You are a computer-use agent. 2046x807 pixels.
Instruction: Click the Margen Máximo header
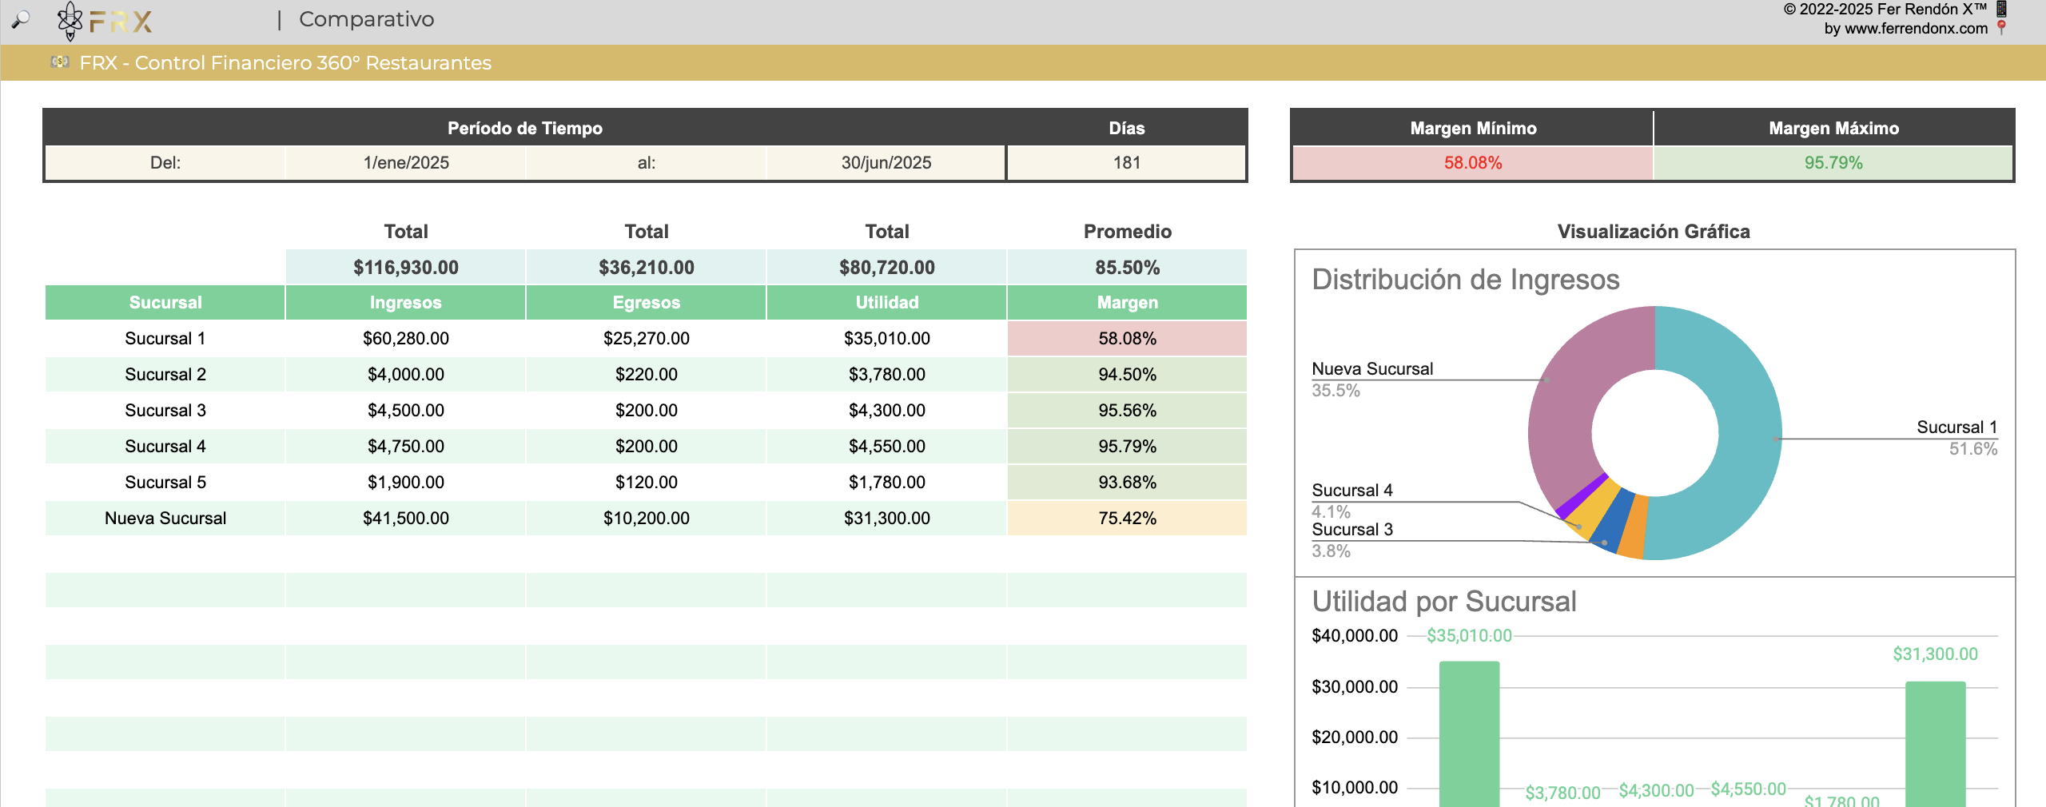[x=1833, y=128]
